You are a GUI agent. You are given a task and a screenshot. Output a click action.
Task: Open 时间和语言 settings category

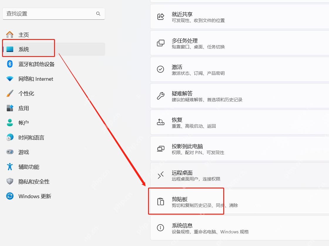click(31, 138)
